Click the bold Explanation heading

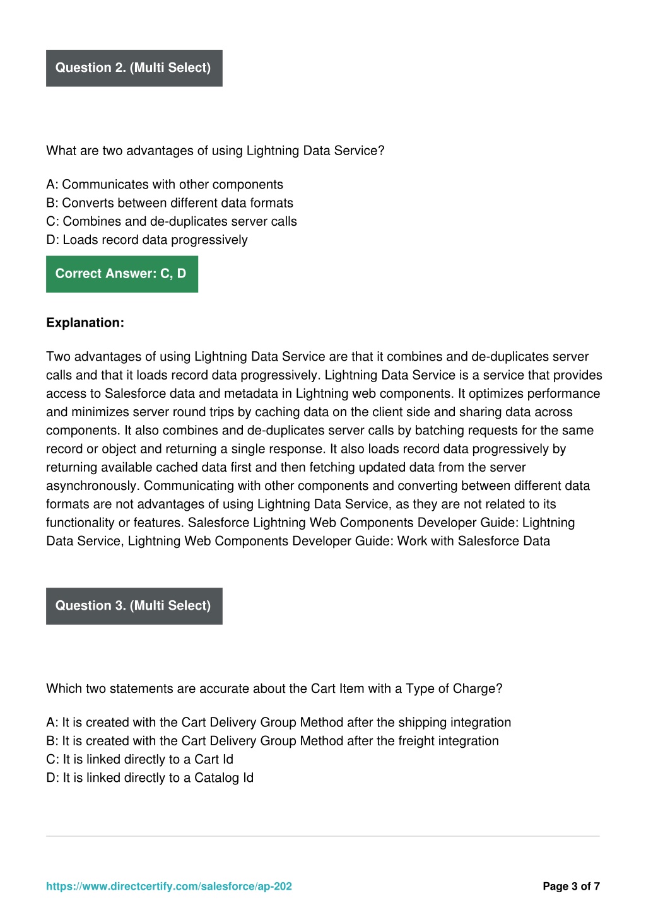85,323
